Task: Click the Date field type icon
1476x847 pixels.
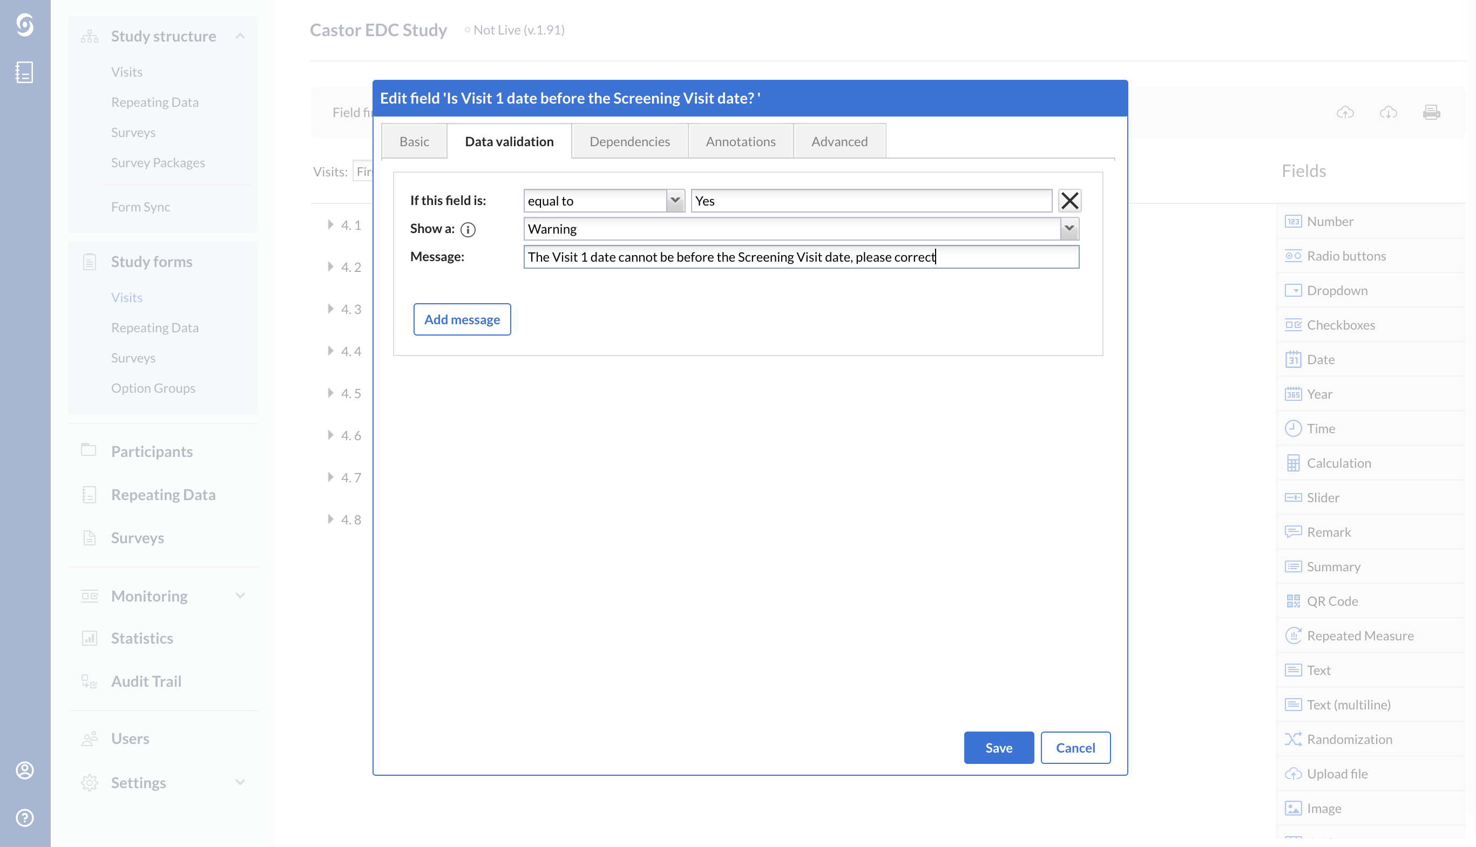Action: click(1294, 359)
